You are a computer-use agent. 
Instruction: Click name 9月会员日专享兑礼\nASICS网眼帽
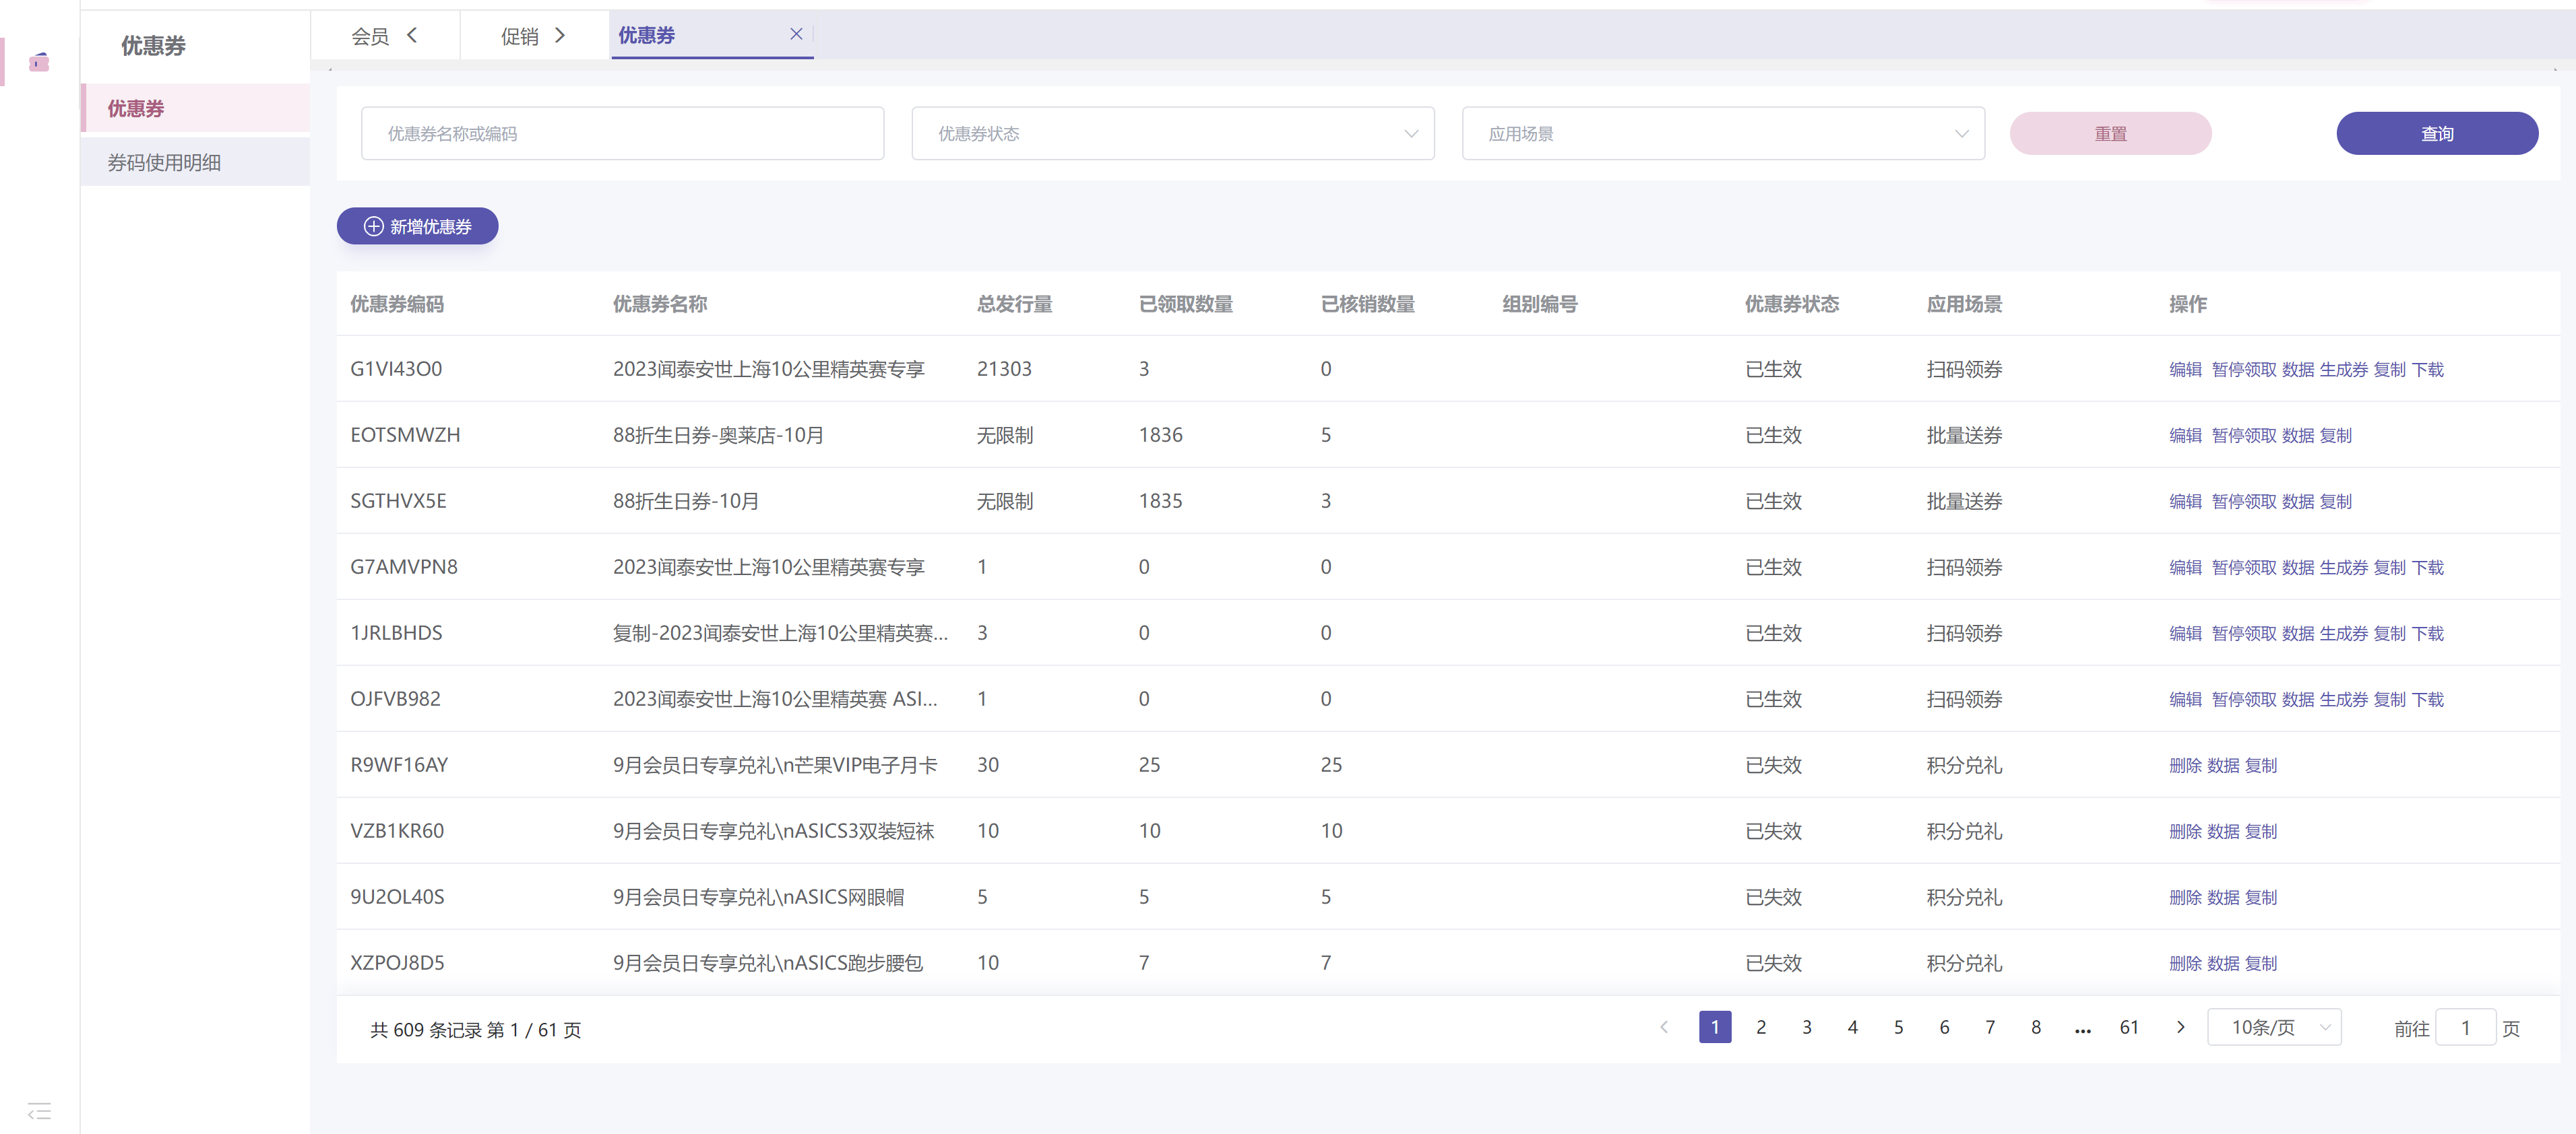[758, 896]
